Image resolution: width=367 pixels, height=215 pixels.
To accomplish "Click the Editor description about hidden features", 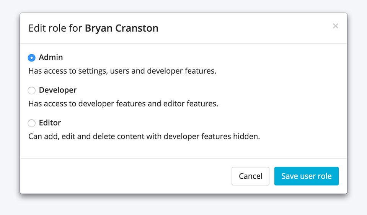I will [x=144, y=136].
